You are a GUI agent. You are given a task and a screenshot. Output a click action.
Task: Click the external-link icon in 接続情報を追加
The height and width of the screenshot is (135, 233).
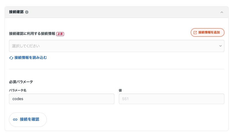tap(195, 33)
